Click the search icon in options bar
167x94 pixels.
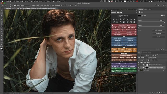click(x=159, y=5)
